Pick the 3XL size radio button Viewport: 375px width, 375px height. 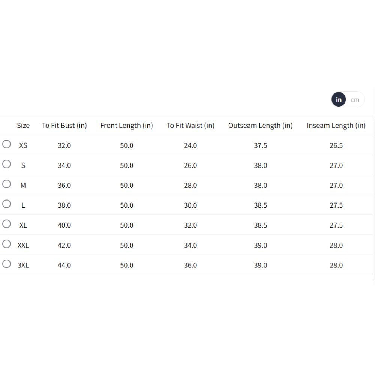point(6,264)
